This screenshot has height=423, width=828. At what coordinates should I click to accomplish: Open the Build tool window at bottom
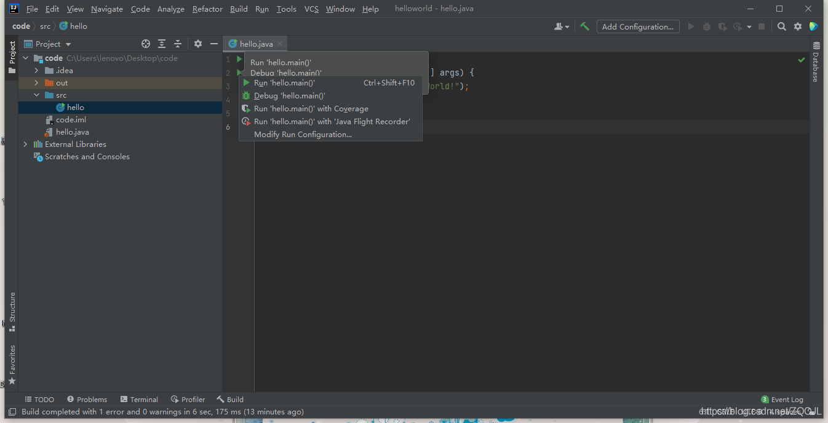(230, 399)
